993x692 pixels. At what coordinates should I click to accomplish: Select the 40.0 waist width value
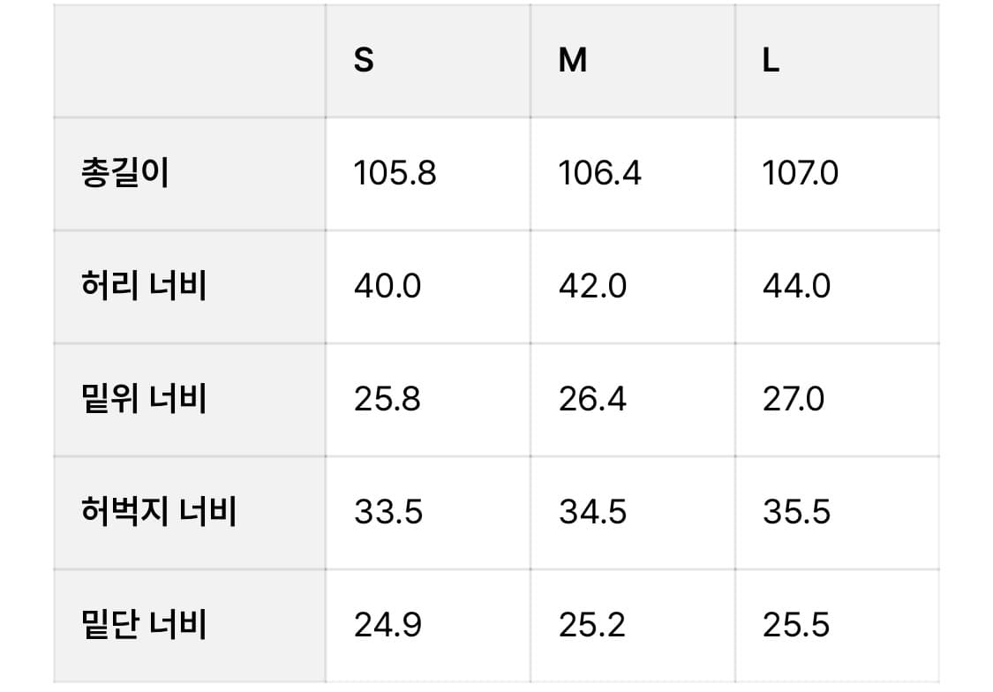387,286
